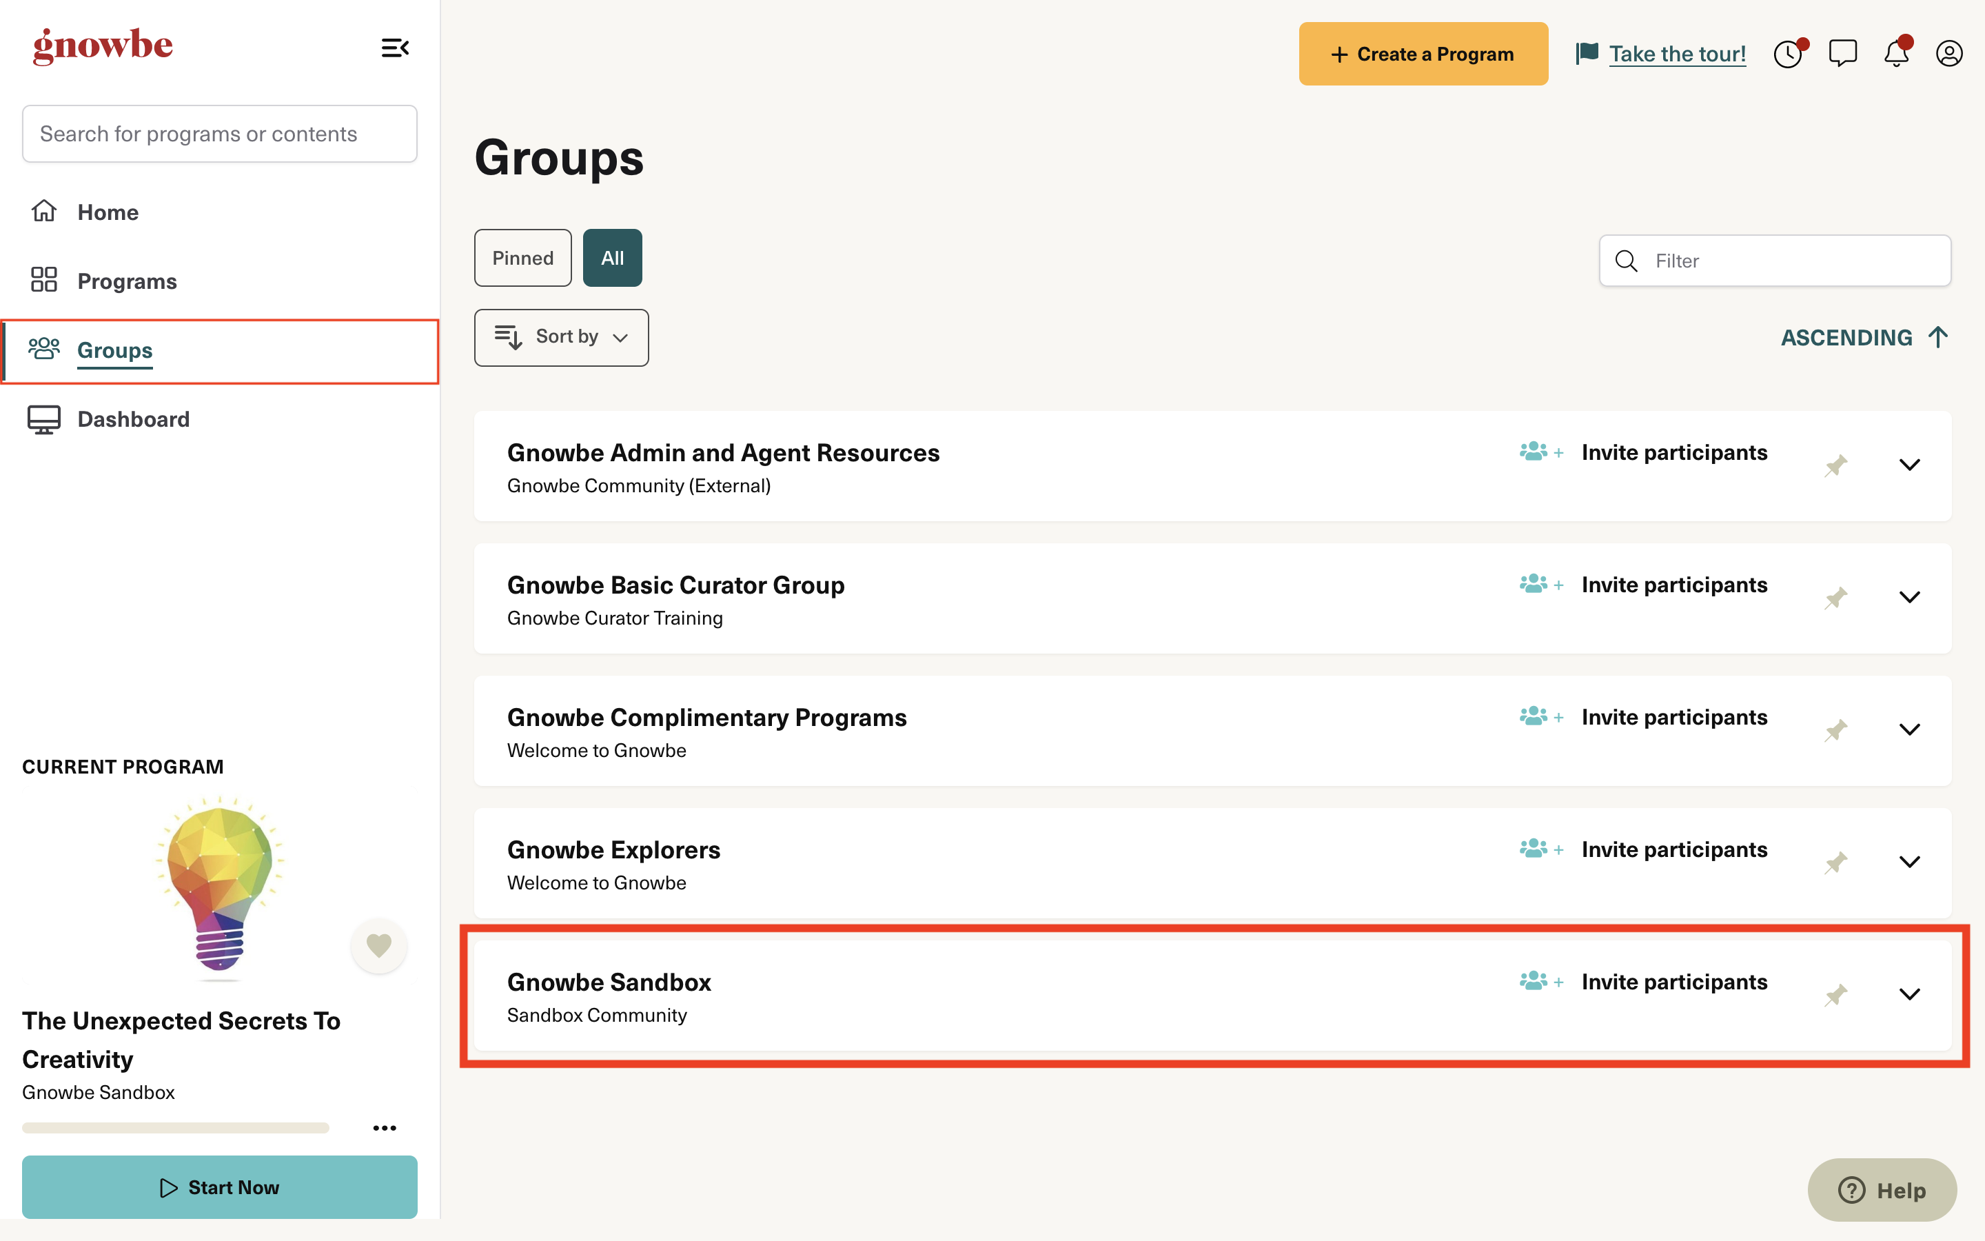Click "The Unexpected Secrets To Creativity" title
Viewport: 1985px width, 1241px height.
click(x=181, y=1040)
